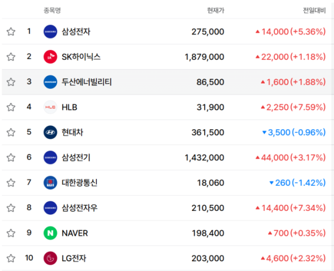Sort by the 현재가 column header
Image resolution: width=334 pixels, height=271 pixels.
[216, 10]
